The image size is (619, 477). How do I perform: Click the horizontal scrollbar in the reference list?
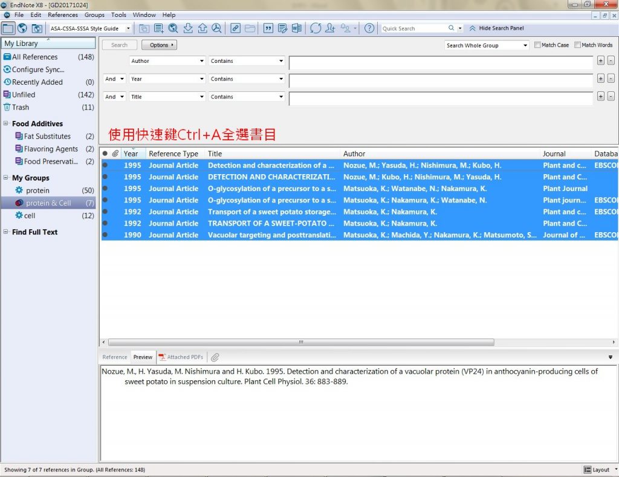point(301,342)
